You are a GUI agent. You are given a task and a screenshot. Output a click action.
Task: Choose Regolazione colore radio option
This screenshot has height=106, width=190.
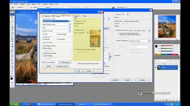click(75, 21)
